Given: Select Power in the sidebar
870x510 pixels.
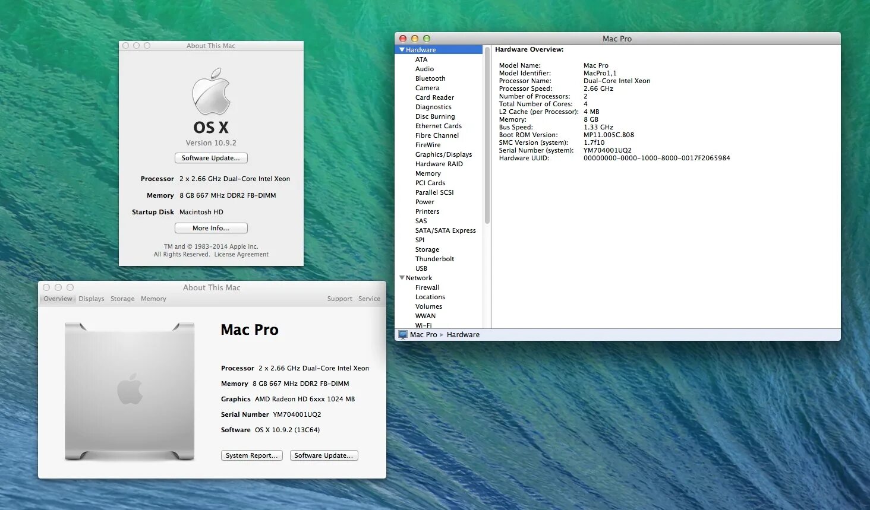Looking at the screenshot, I should click(x=424, y=202).
